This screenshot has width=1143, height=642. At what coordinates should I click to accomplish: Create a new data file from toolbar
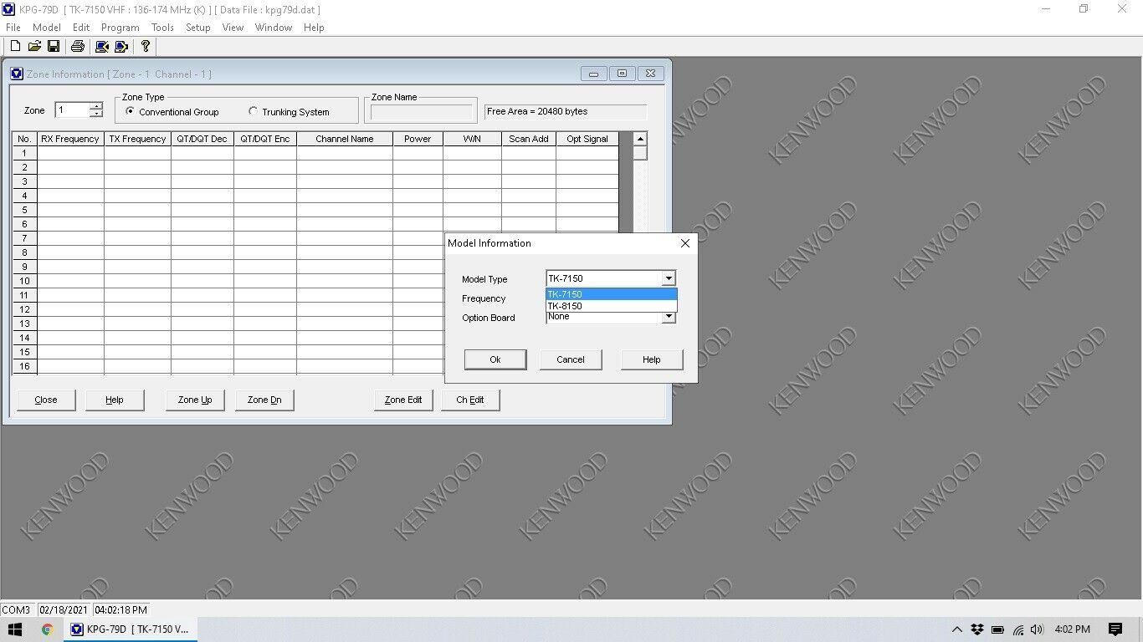(x=15, y=47)
